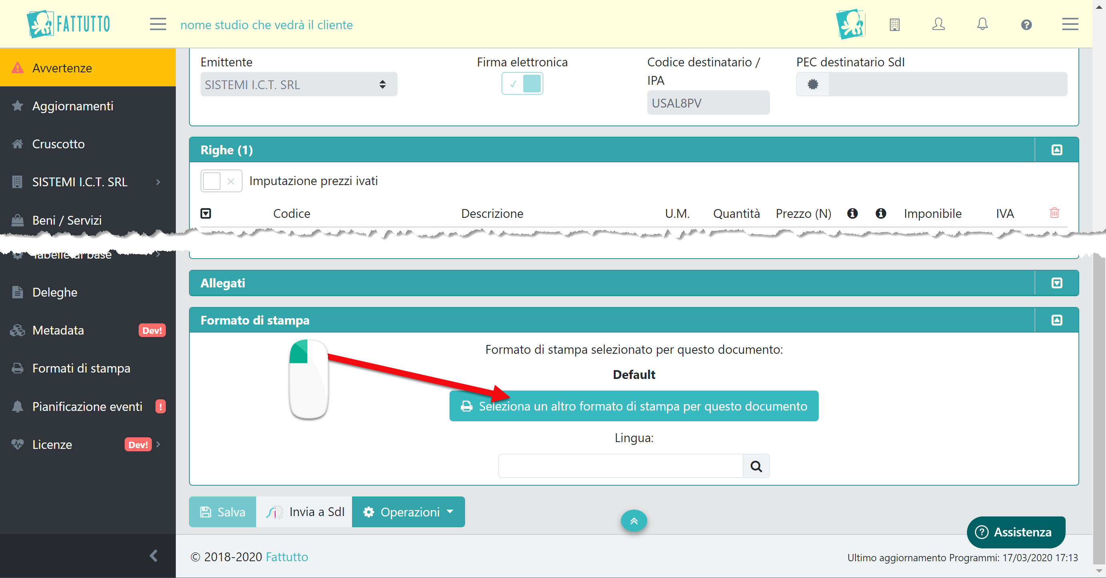Viewport: 1106px width, 578px height.
Task: Open Deleghe sidebar menu item
Action: [54, 293]
